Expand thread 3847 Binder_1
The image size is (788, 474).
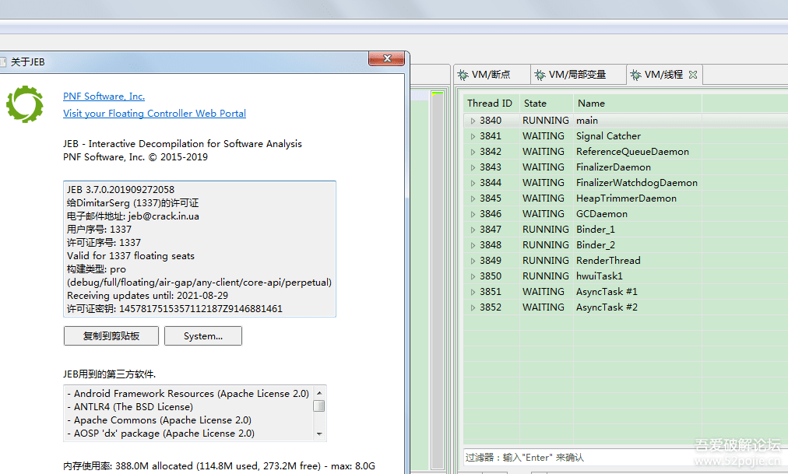(473, 230)
